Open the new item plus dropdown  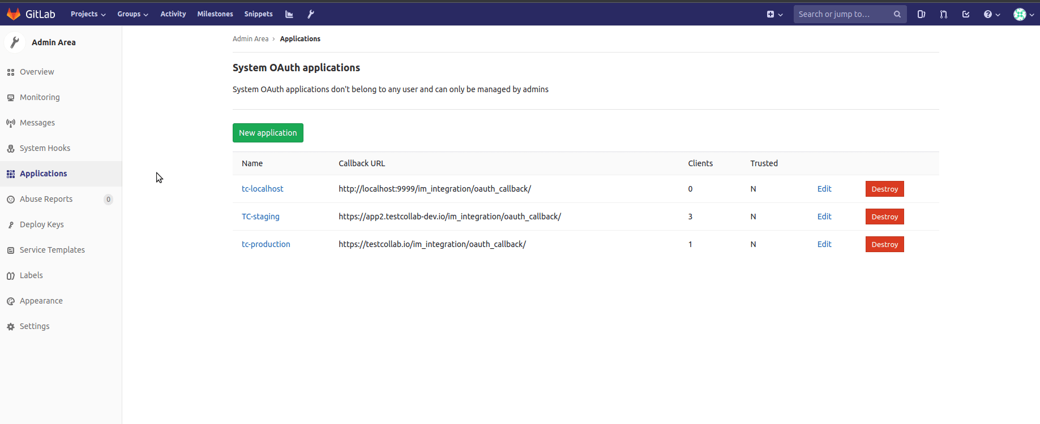774,14
